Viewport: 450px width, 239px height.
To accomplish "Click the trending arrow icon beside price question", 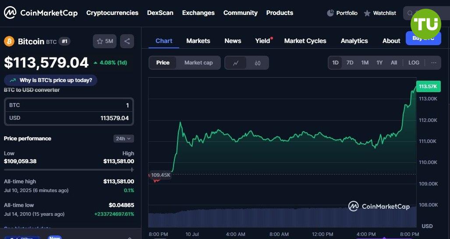I will coord(13,80).
